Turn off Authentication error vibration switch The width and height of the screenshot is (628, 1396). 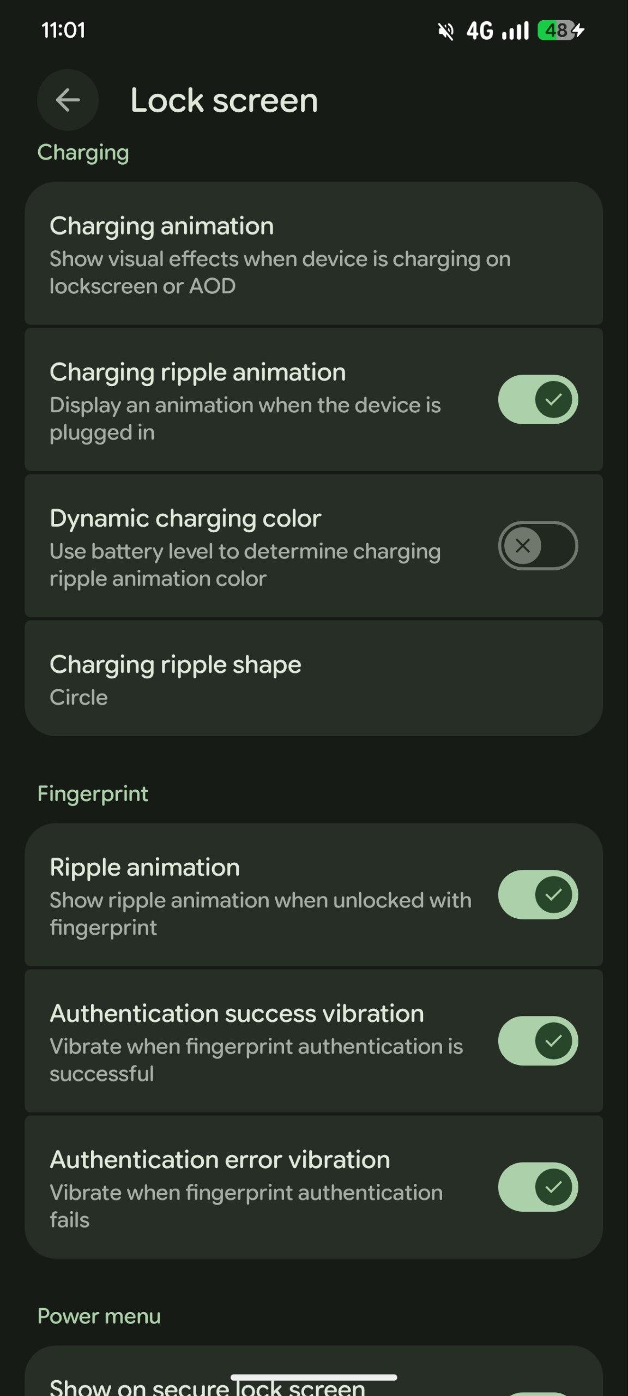pyautogui.click(x=538, y=1187)
